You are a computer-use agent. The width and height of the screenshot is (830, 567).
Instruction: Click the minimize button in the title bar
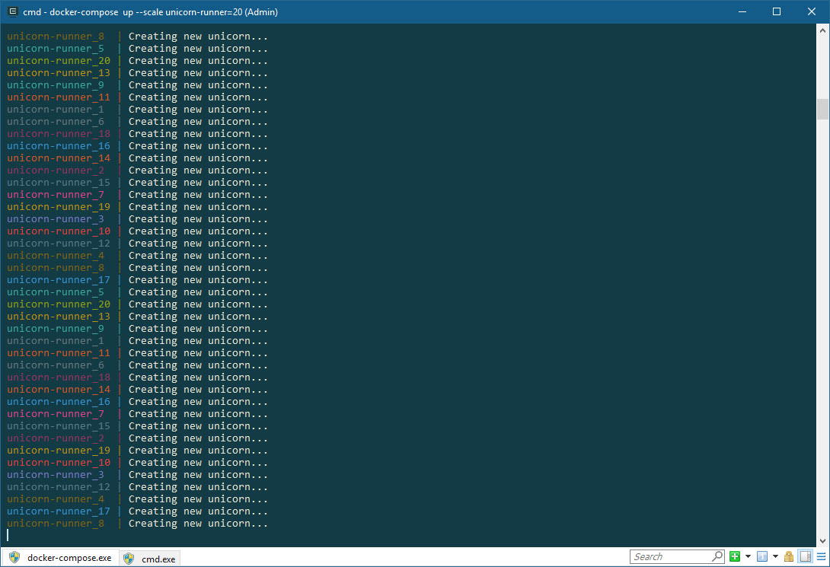coord(741,11)
